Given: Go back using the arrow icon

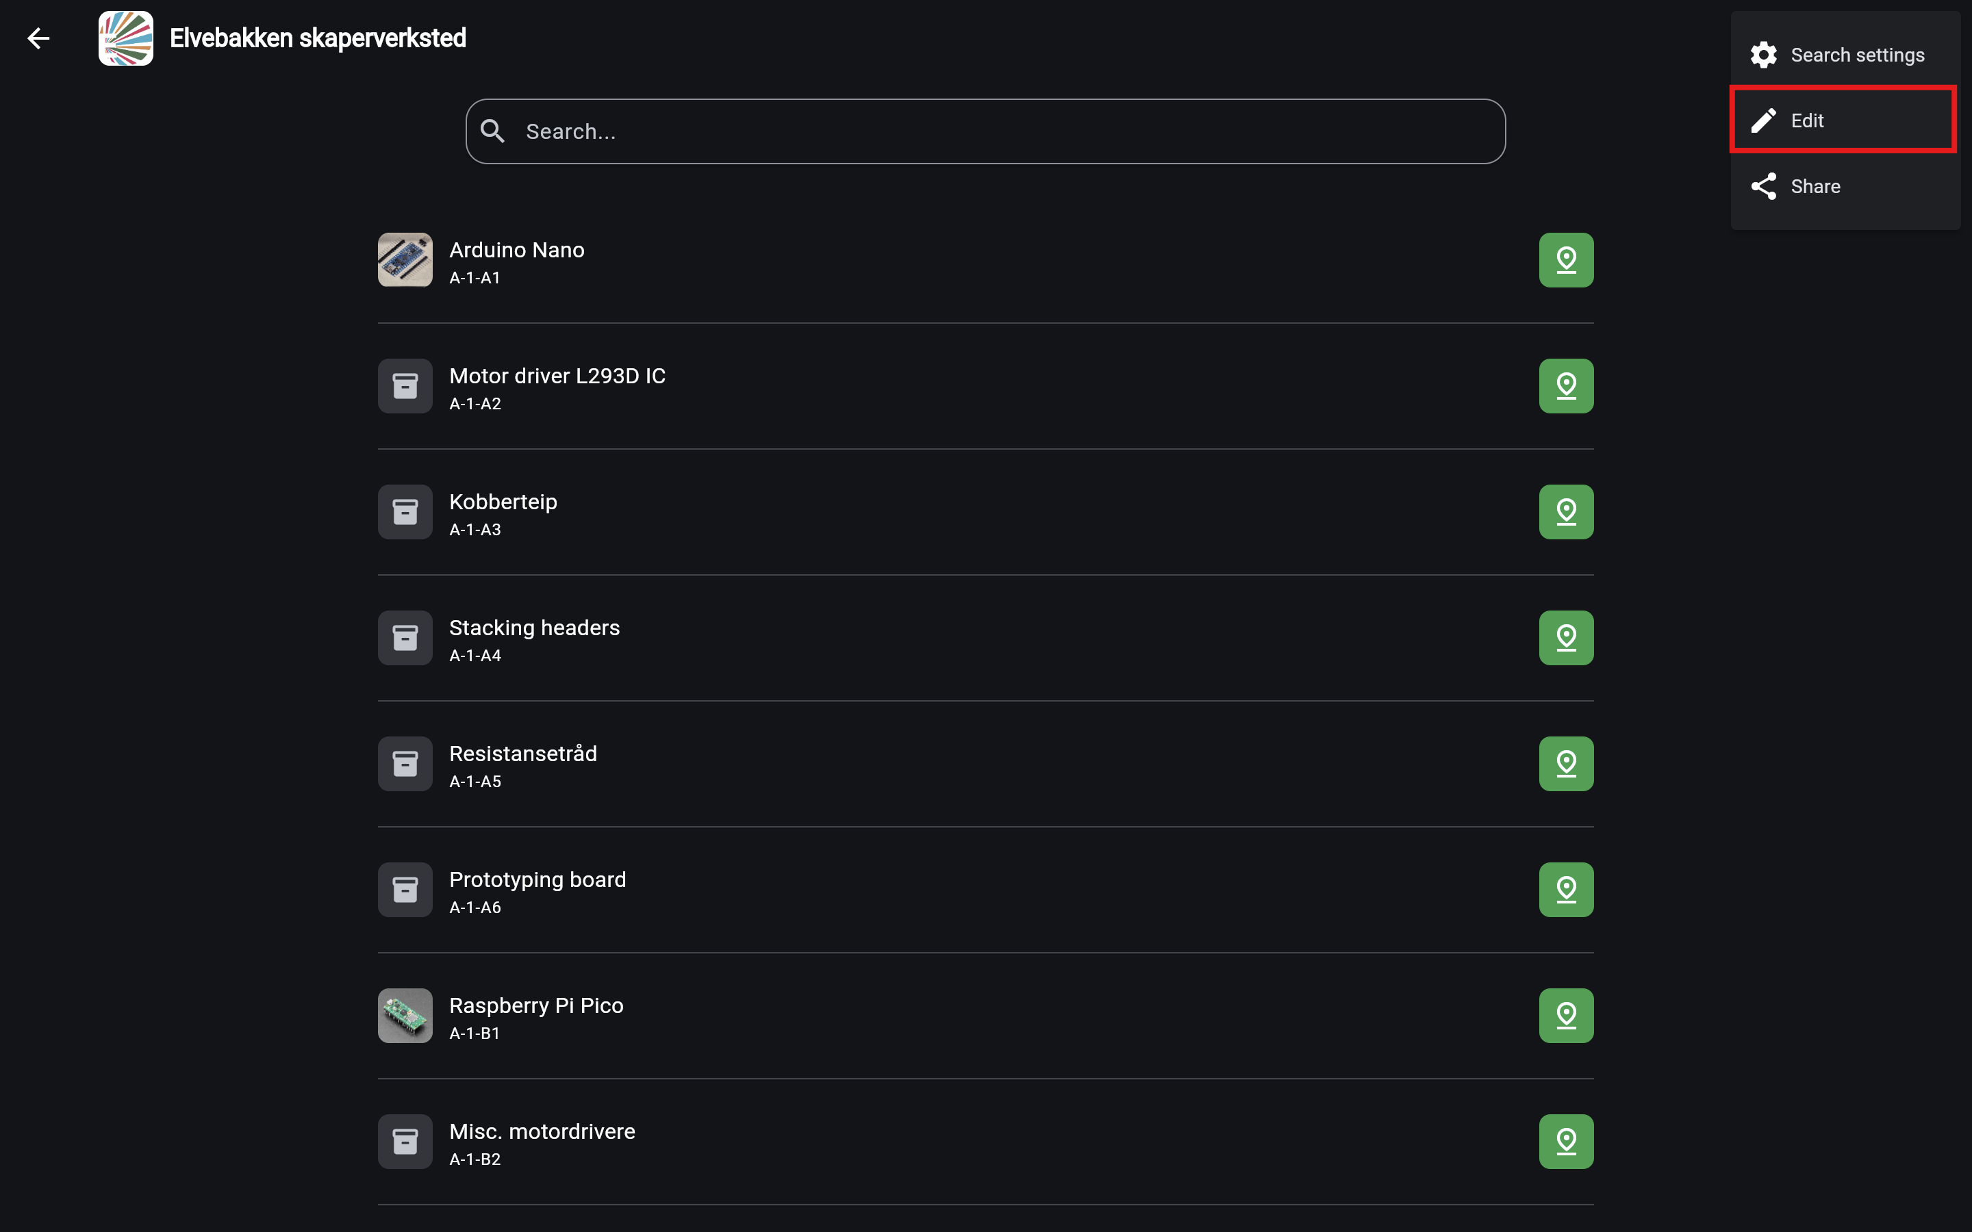Looking at the screenshot, I should click(x=38, y=38).
